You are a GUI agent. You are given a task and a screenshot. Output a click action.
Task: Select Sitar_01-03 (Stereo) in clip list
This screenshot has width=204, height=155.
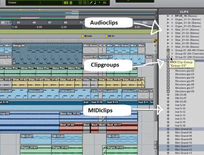[x=187, y=37]
